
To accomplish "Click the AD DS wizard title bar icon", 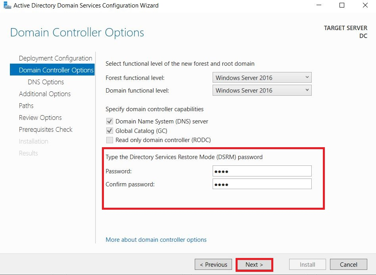I will tap(7, 5).
